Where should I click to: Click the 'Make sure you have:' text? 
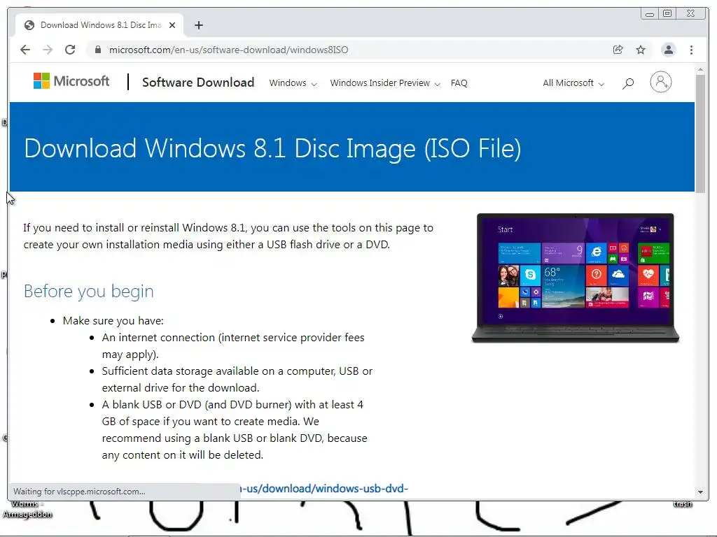(x=113, y=321)
